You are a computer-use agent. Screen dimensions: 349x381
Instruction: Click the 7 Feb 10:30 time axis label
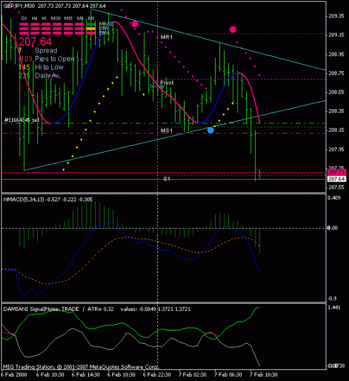[x=264, y=375]
